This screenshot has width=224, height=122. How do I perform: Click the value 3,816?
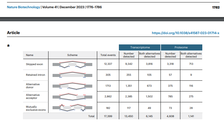(x=149, y=64)
